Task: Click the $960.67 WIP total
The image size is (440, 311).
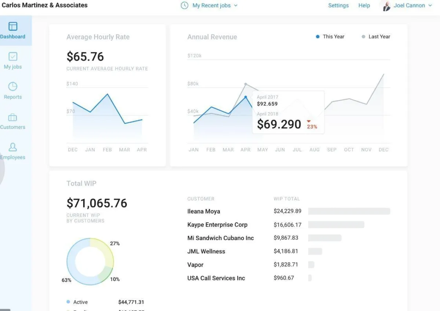Action: point(284,278)
